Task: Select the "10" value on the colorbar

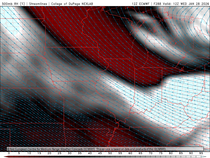Action: [29, 153]
